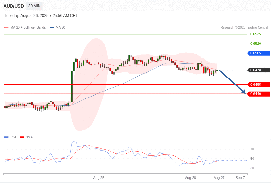The height and width of the screenshot is (183, 271).
Task: Click the blue RSI legend swatch
Action: 6,137
